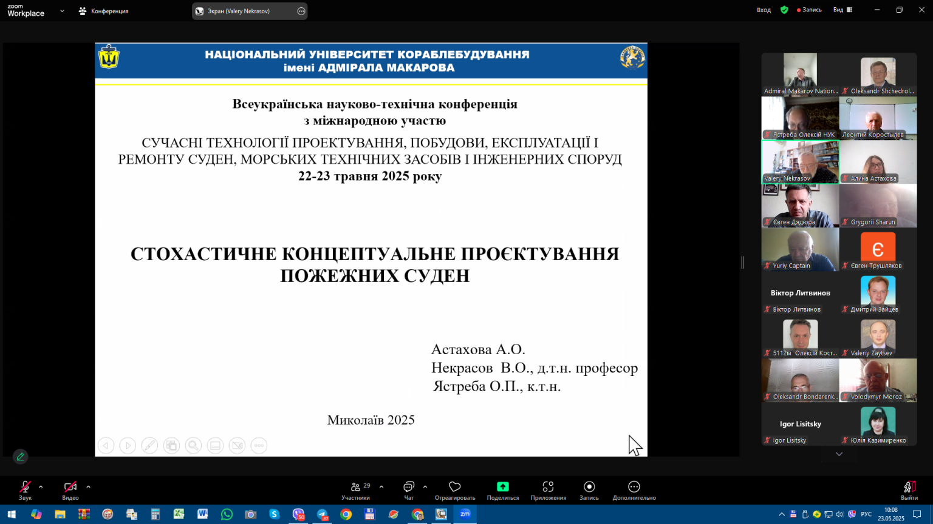Open ellipsis options on shared screen tab

point(301,11)
